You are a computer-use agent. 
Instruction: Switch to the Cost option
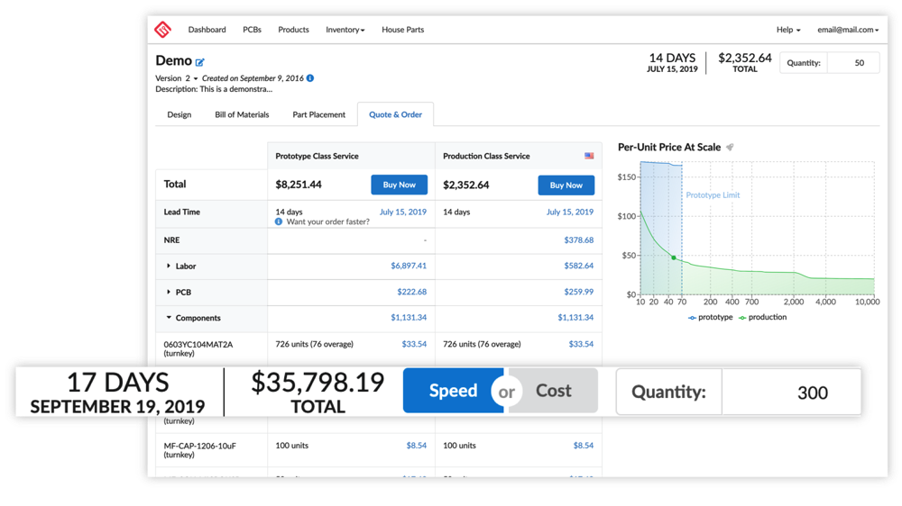click(x=554, y=391)
